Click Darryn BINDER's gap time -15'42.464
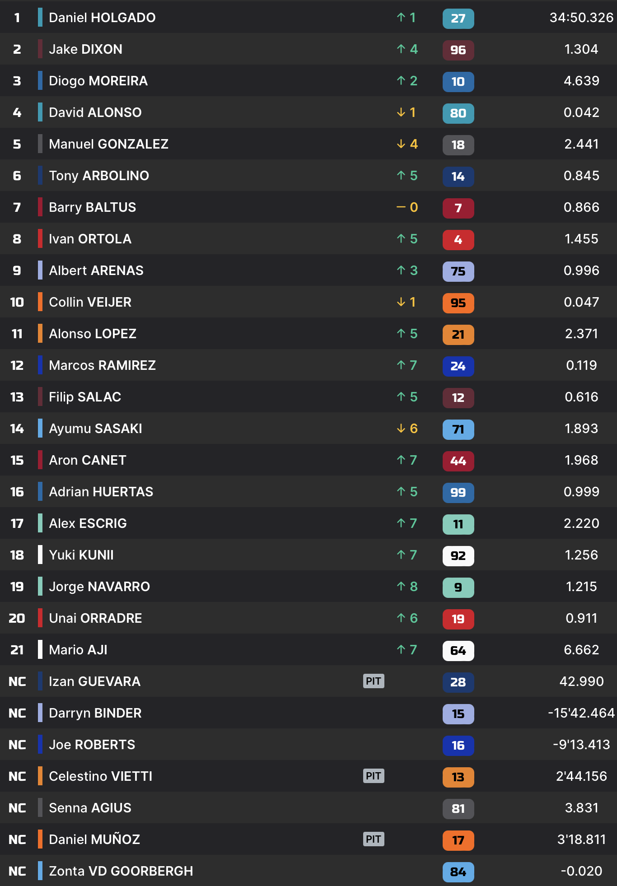 pyautogui.click(x=581, y=713)
